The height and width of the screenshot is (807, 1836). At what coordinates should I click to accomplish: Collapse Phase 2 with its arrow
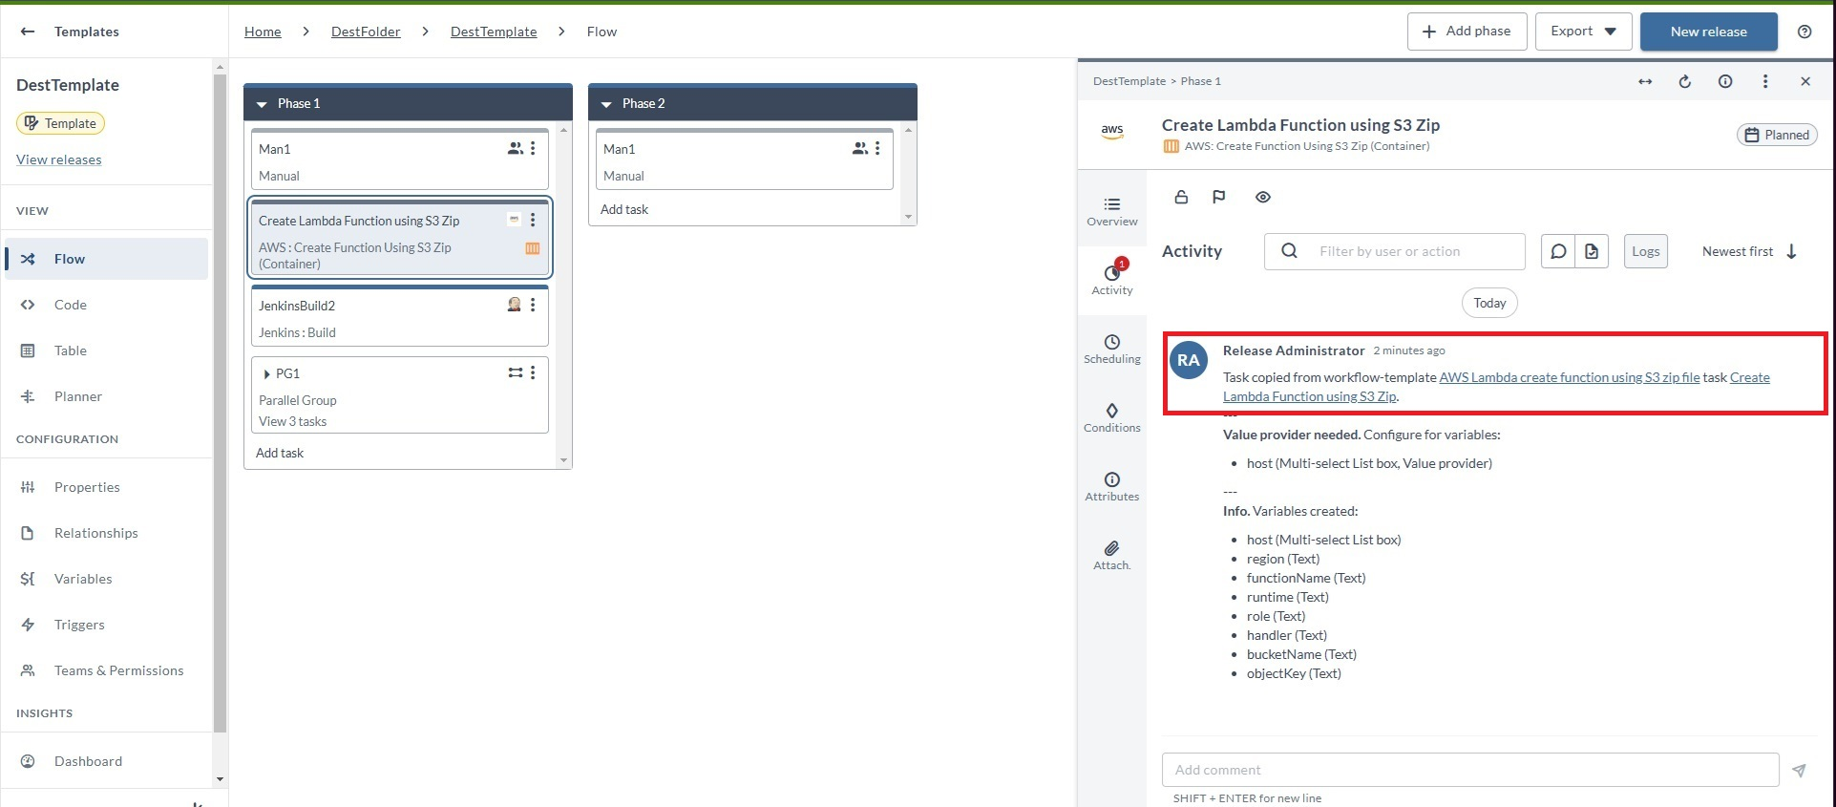pyautogui.click(x=606, y=104)
